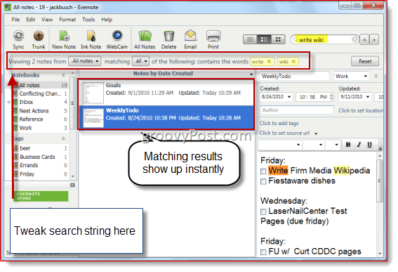Click the Author input field

pos(297,110)
